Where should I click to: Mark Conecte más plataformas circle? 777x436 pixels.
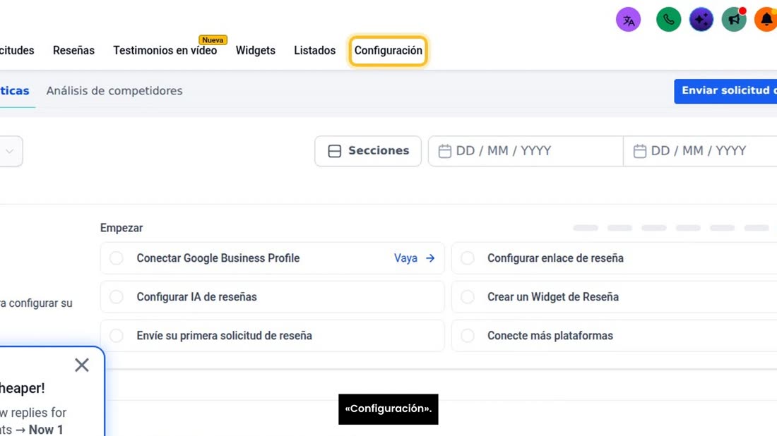pos(468,336)
